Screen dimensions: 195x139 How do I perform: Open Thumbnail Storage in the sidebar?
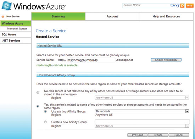pos(17,29)
